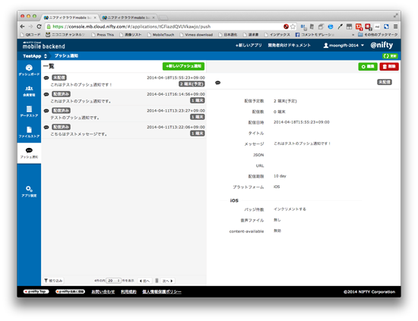Select push dated 2014-04-11T13:23:27

[x=124, y=114]
